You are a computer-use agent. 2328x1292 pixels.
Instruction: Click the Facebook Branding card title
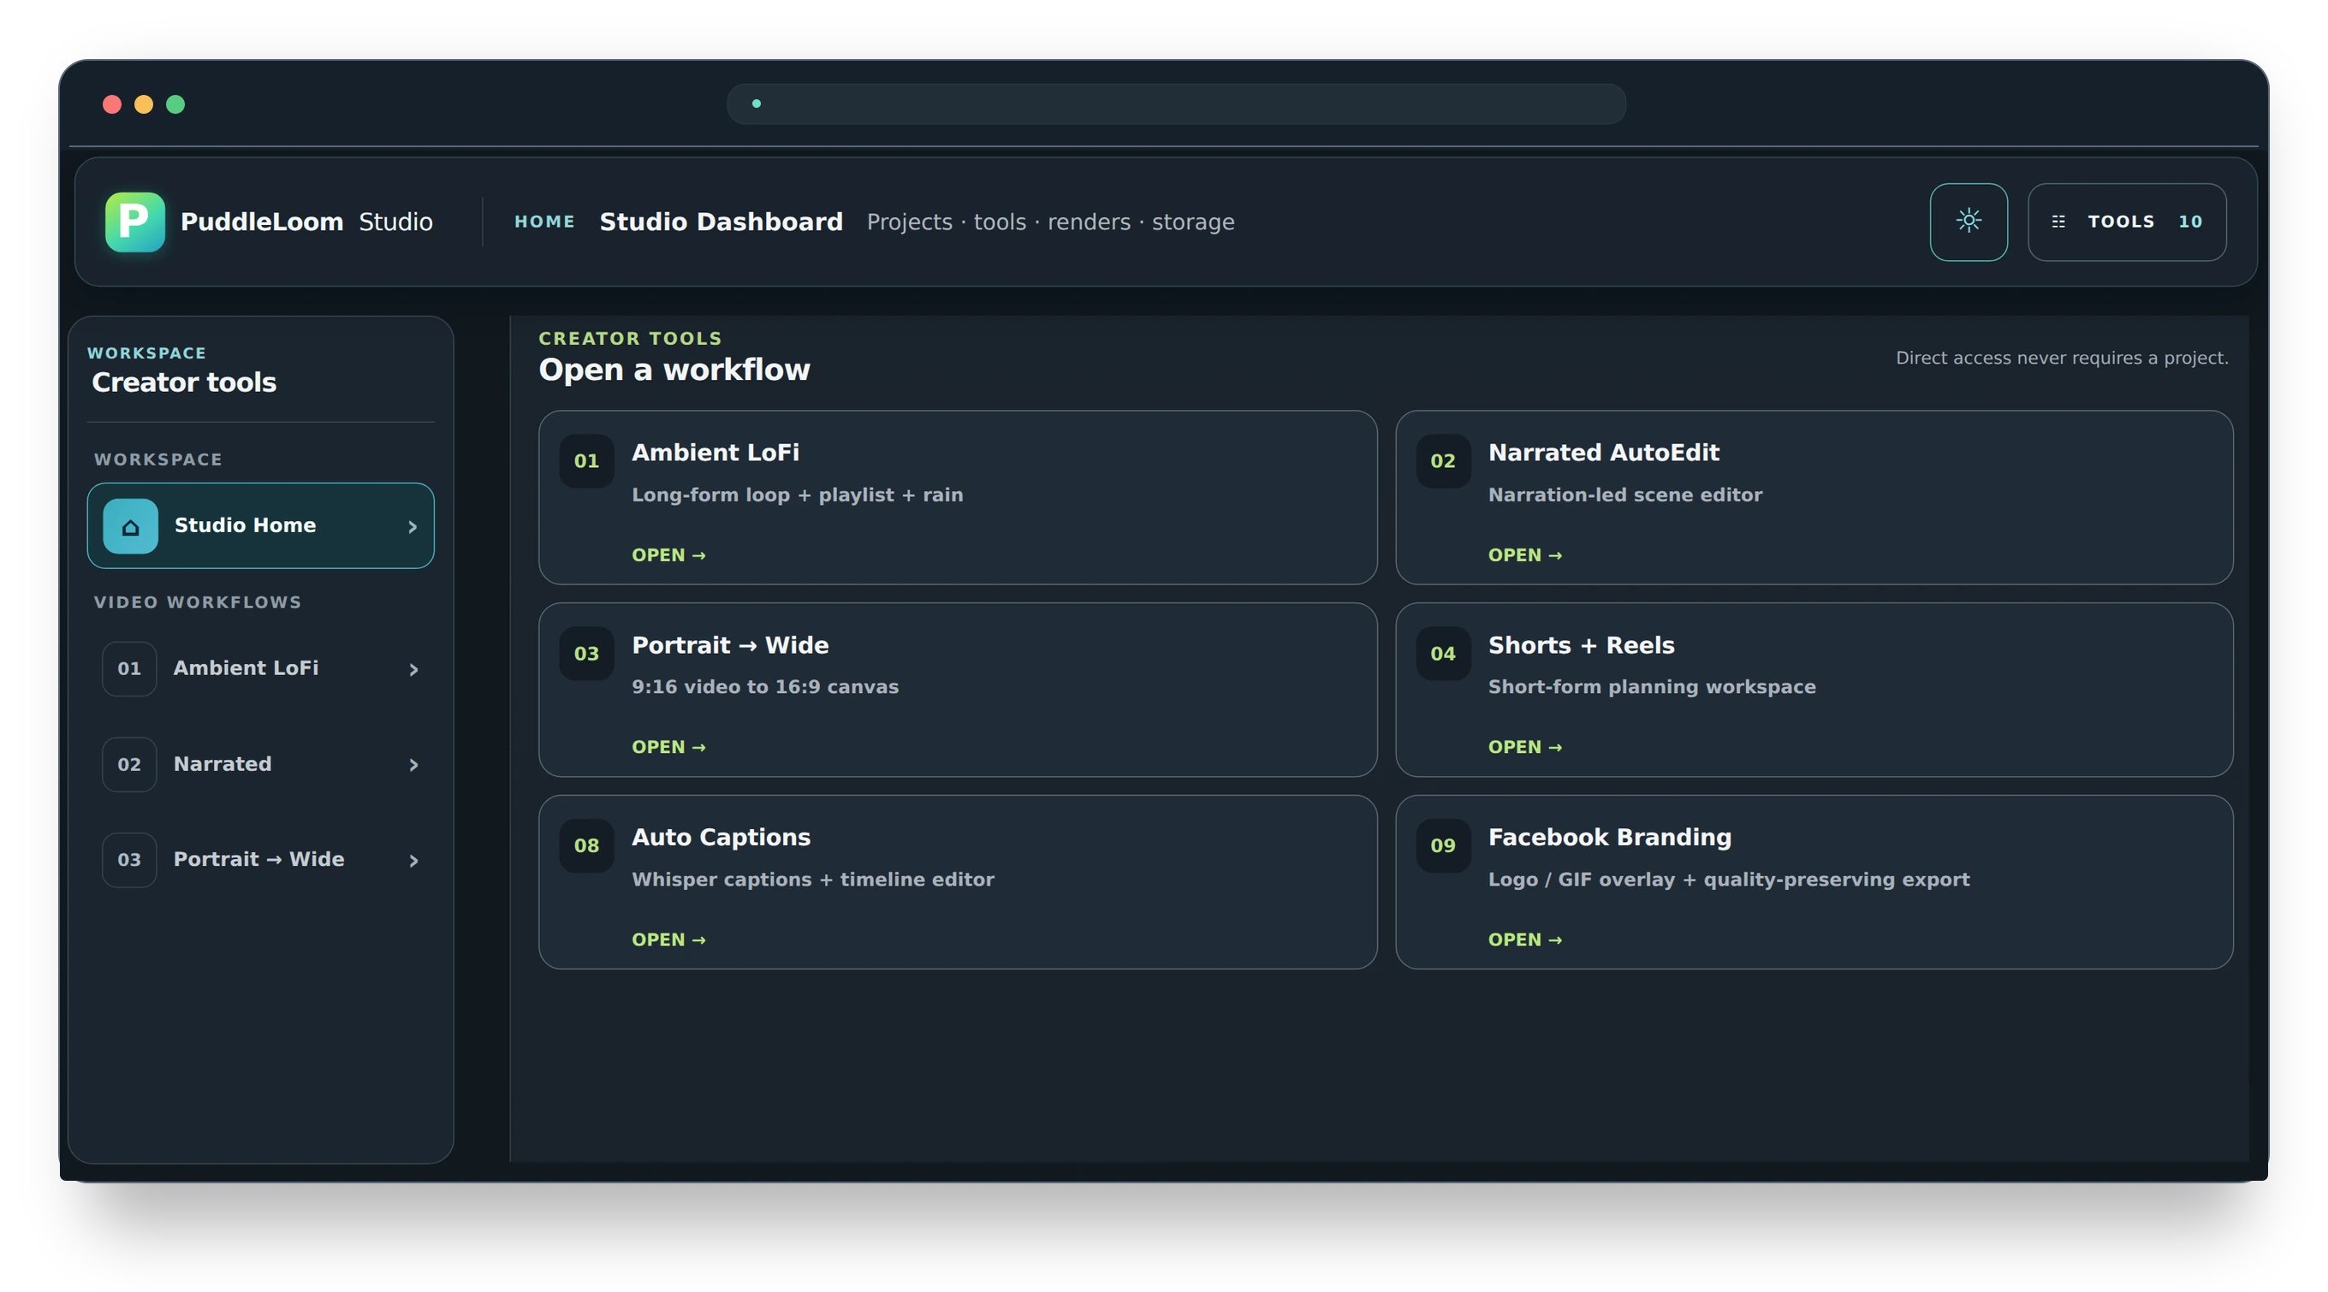tap(1610, 838)
